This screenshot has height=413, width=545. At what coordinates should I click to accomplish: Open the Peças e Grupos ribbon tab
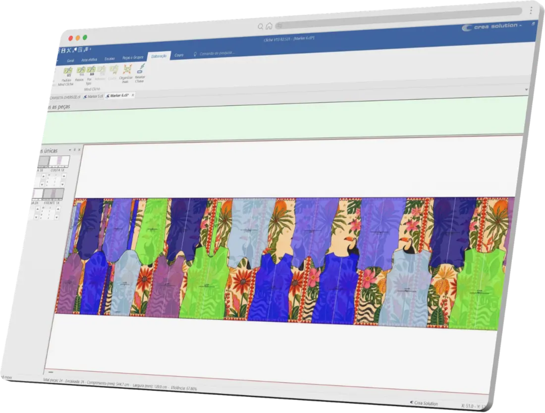pos(133,57)
